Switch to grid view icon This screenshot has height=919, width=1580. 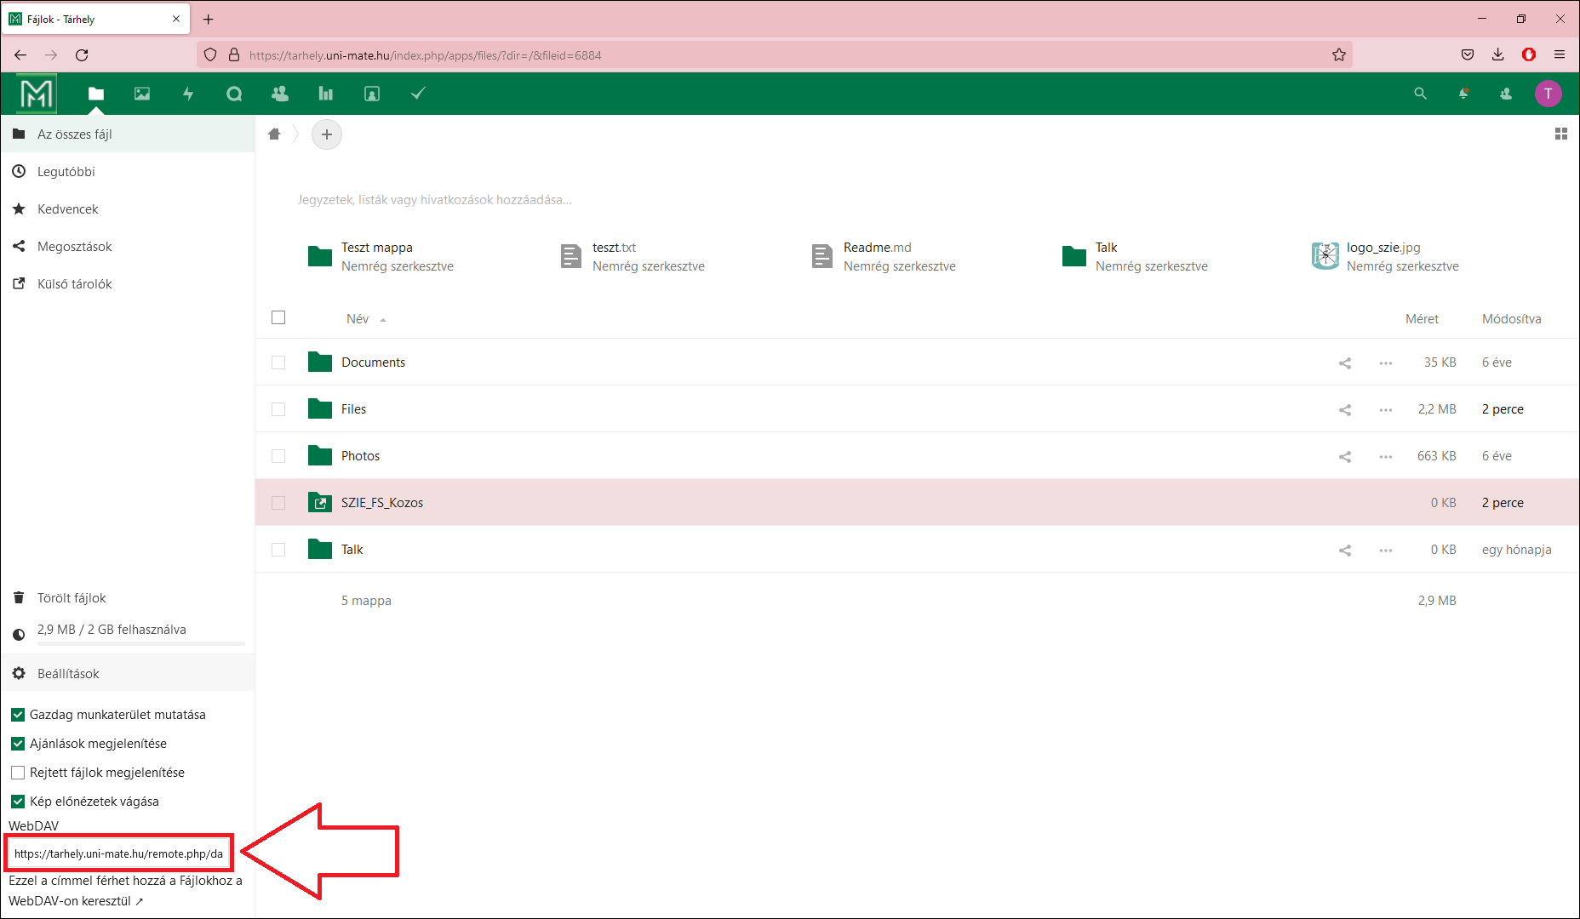(1560, 134)
